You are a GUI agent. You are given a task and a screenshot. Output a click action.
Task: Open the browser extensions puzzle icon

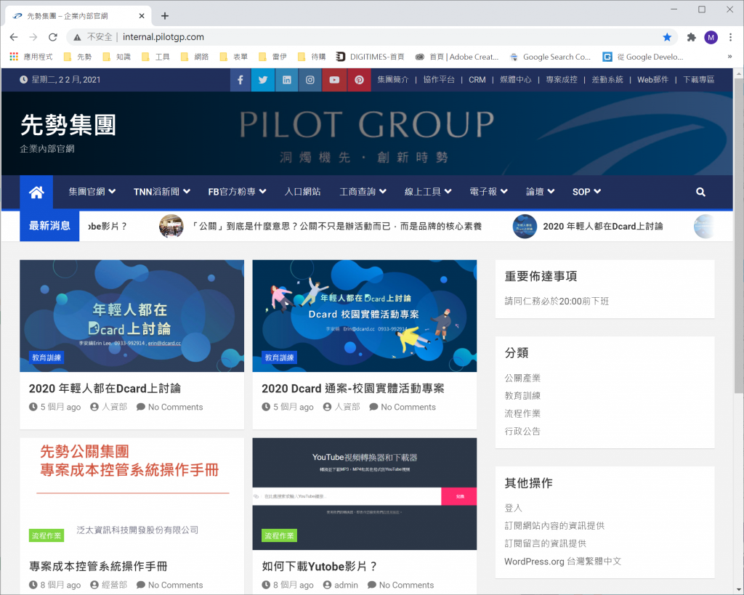coord(692,37)
